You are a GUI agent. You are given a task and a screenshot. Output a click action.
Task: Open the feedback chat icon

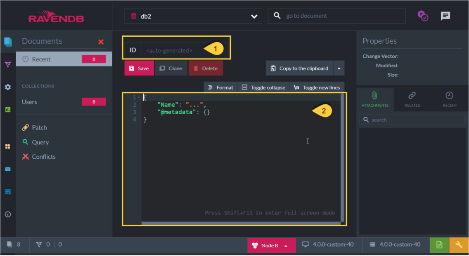445,16
